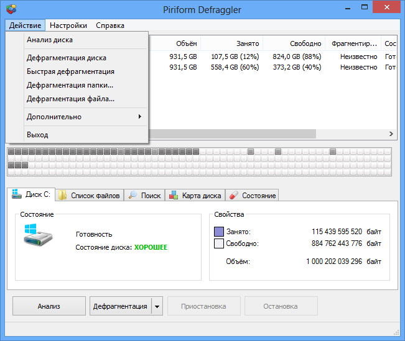The height and width of the screenshot is (341, 405).
Task: Click the drive icon on Диск C: tab
Action: point(17,194)
